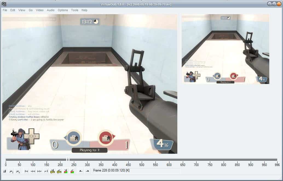Click the small output video pane
Screen dimensions: 283x181
click(226, 49)
